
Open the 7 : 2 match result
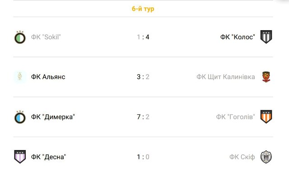point(143,117)
